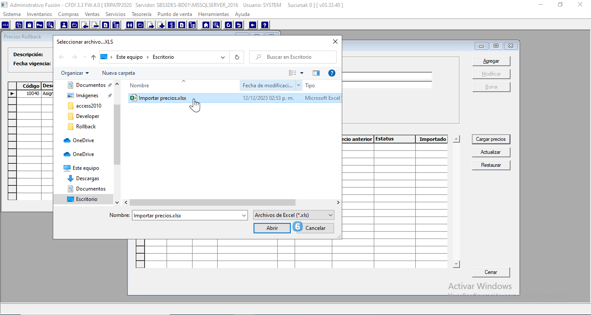Go up one folder level in dialog
591x315 pixels.
[x=93, y=57]
